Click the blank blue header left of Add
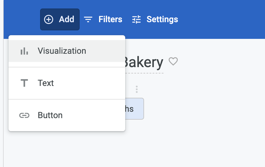This screenshot has width=265, height=167. click(x=21, y=19)
